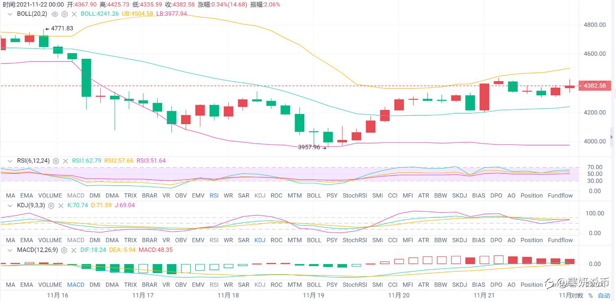Select EMV tab in MACD panel bar
Screen dimensions: 616x301
[198, 285]
